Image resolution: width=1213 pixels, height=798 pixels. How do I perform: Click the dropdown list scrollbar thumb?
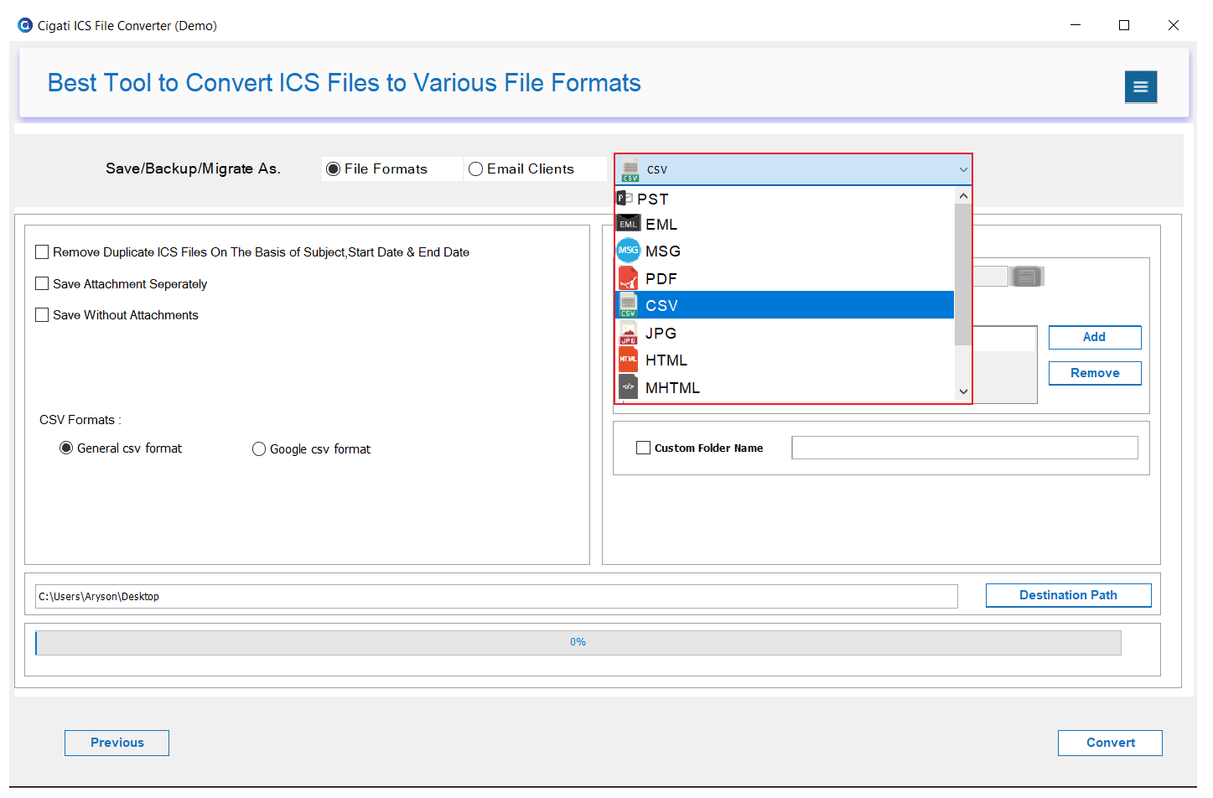click(x=963, y=274)
